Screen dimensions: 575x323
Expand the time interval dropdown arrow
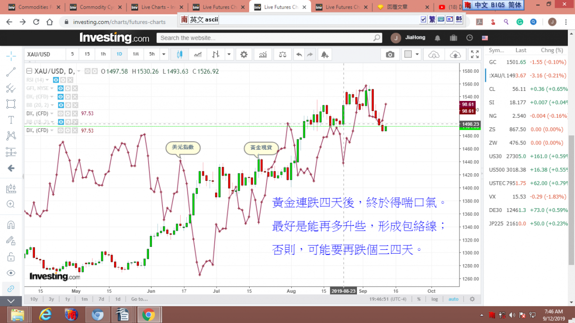point(164,55)
